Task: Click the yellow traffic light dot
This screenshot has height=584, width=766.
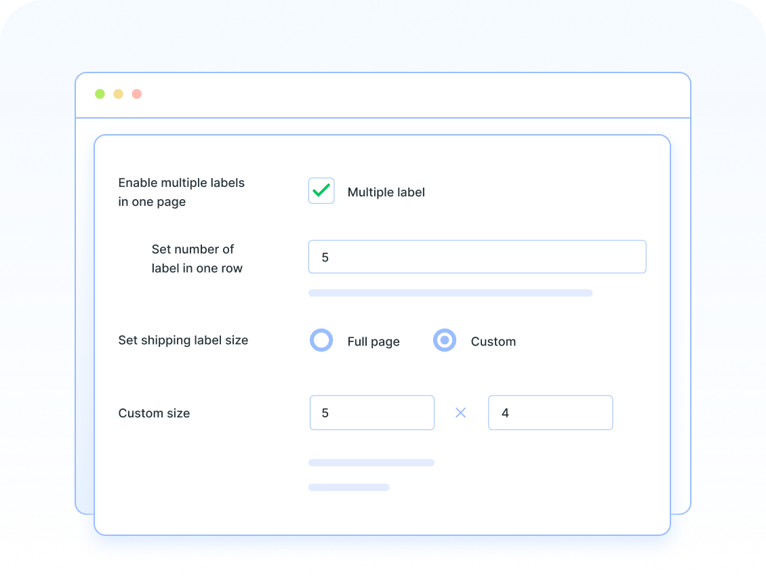Action: pos(118,93)
